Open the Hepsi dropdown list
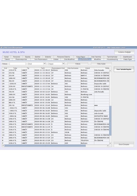 (63, 64)
